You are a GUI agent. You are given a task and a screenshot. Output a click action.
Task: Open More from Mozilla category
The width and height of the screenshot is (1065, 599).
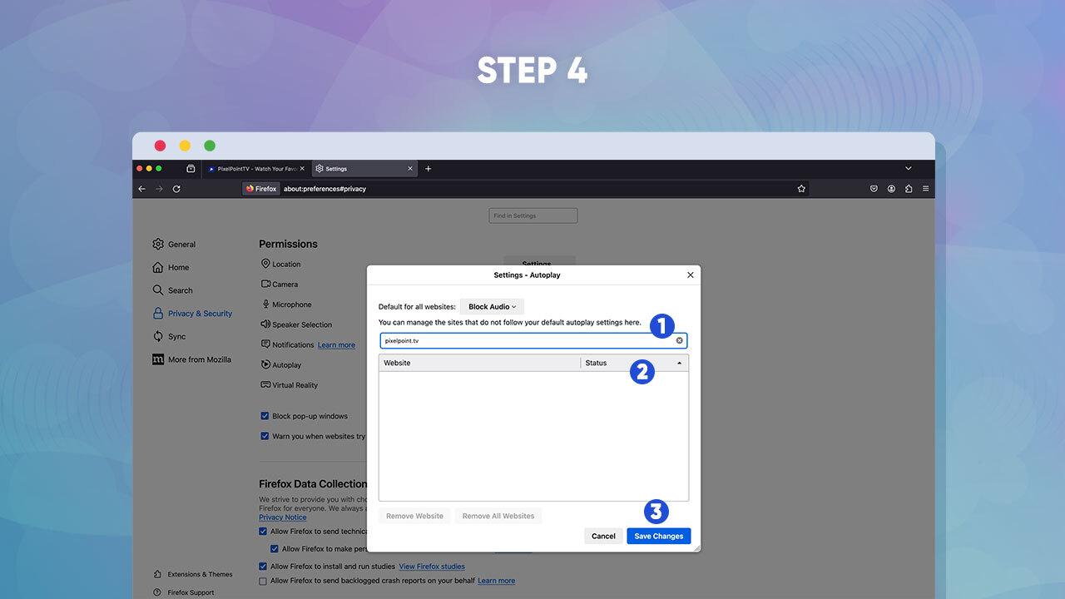click(x=191, y=359)
